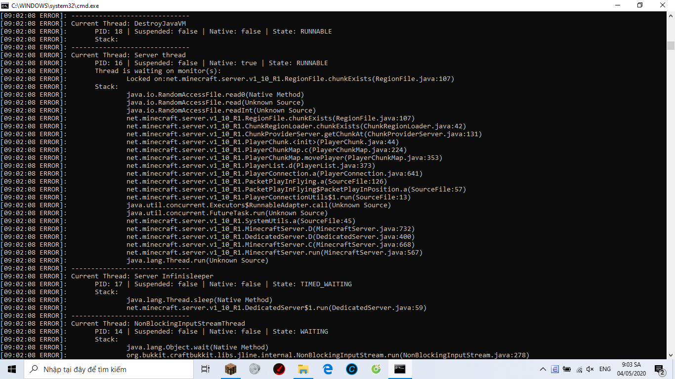Click 'java.lang.Thread.run(Unknown Source)' line

(198, 260)
